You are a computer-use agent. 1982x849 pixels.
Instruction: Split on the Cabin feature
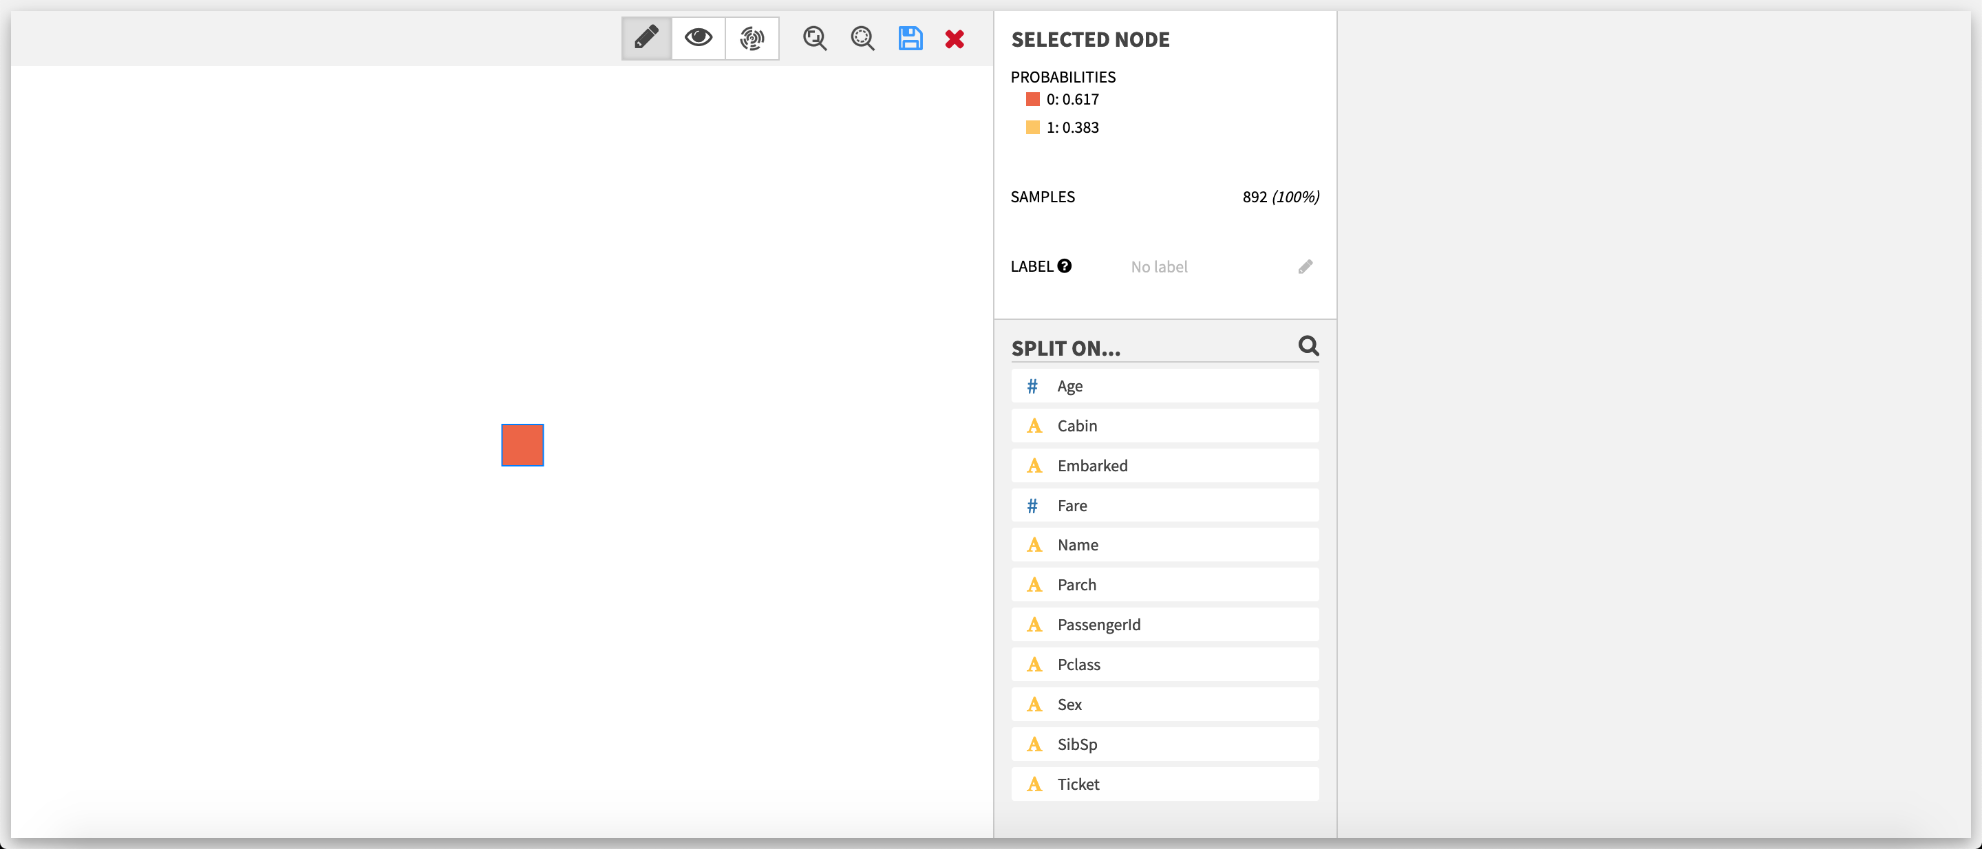1164,426
